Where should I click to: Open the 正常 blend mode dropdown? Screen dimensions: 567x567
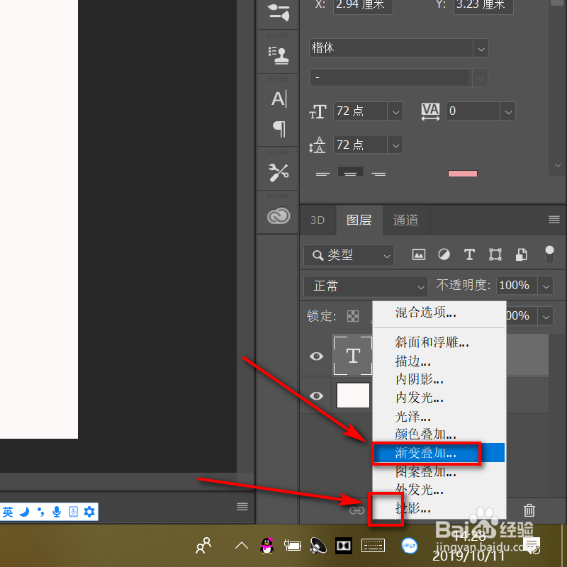(x=366, y=286)
